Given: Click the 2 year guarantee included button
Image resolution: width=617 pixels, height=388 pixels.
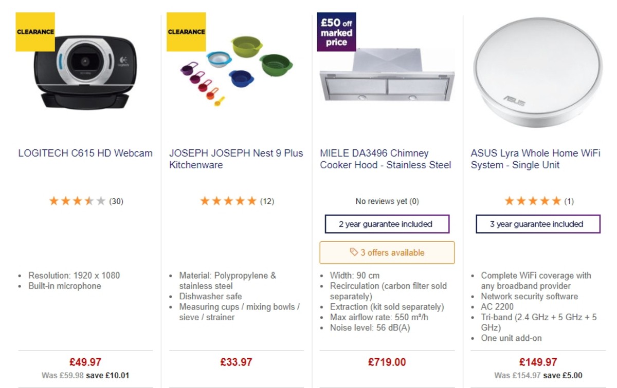Looking at the screenshot, I should click(x=387, y=224).
